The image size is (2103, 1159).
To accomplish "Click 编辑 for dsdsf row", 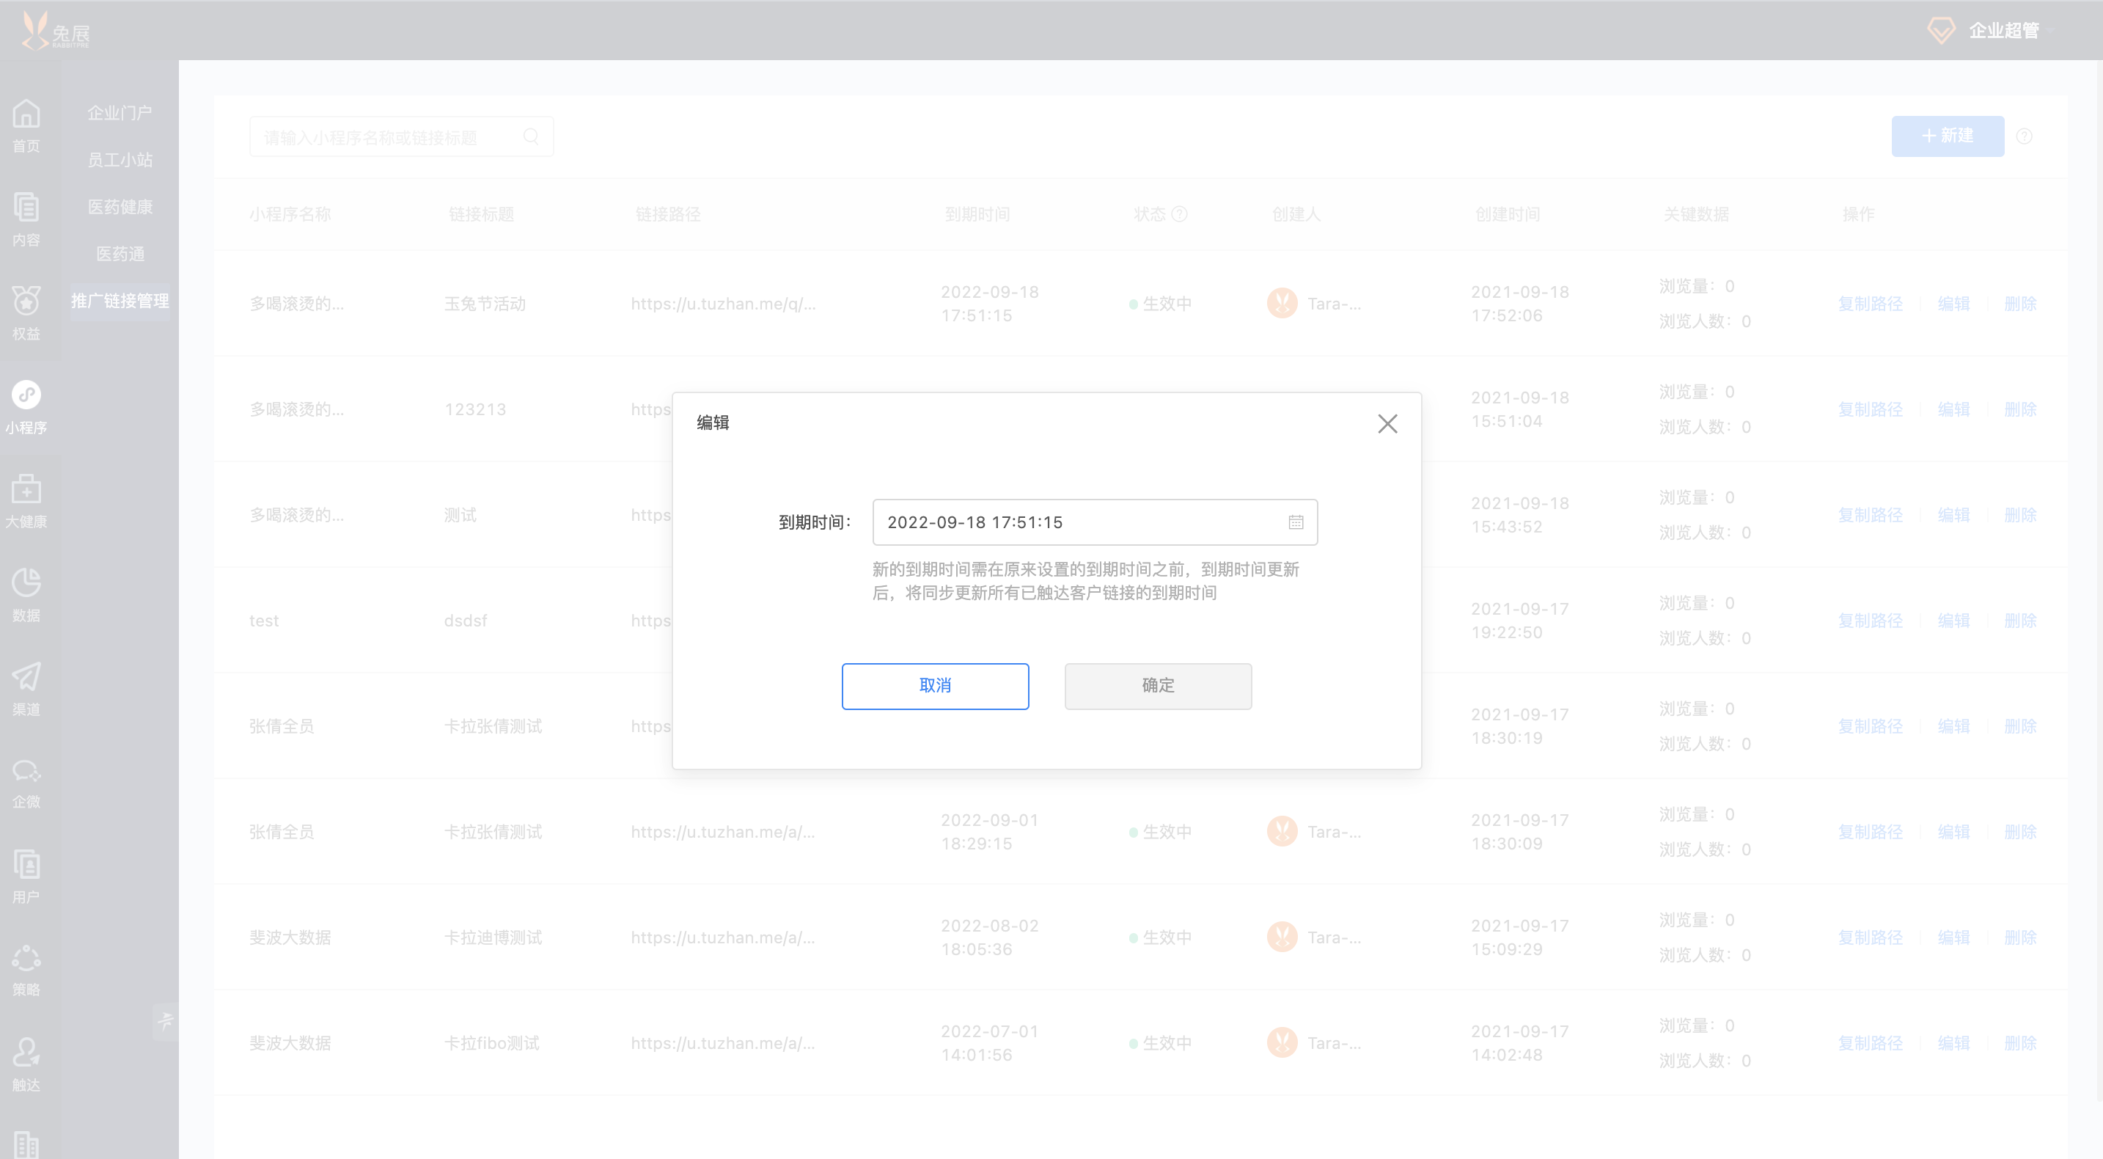I will [1953, 621].
